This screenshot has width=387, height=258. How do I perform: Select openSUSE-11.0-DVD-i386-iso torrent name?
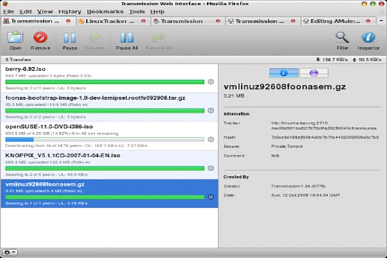pyautogui.click(x=49, y=126)
